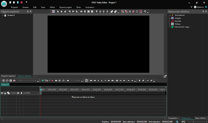Click the zoom out timeline minus icon
The image size is (208, 123).
7,80
